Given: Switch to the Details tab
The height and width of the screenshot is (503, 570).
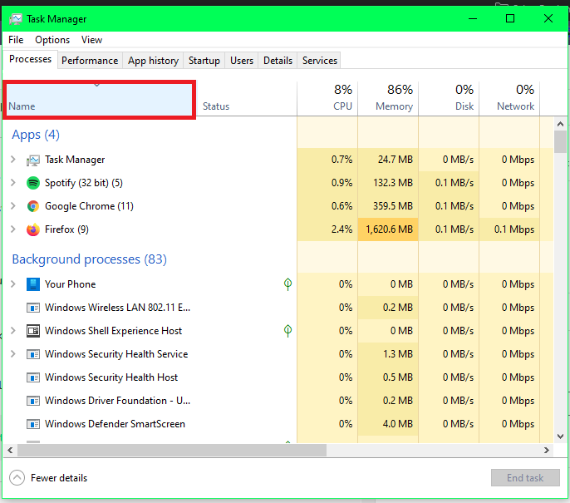Looking at the screenshot, I should tap(278, 61).
